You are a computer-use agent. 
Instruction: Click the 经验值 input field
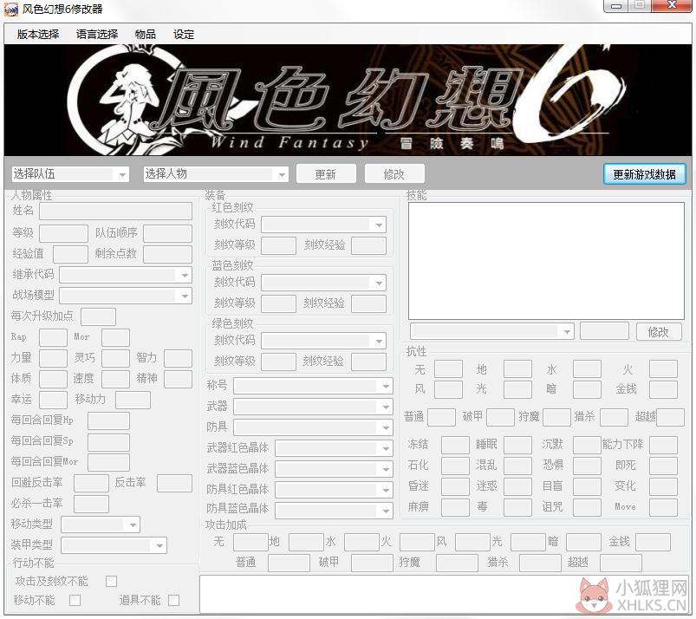tap(70, 254)
